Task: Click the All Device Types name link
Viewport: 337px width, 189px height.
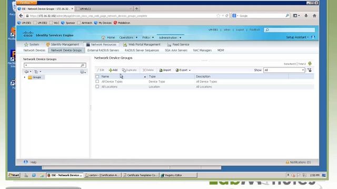Action: (112, 82)
